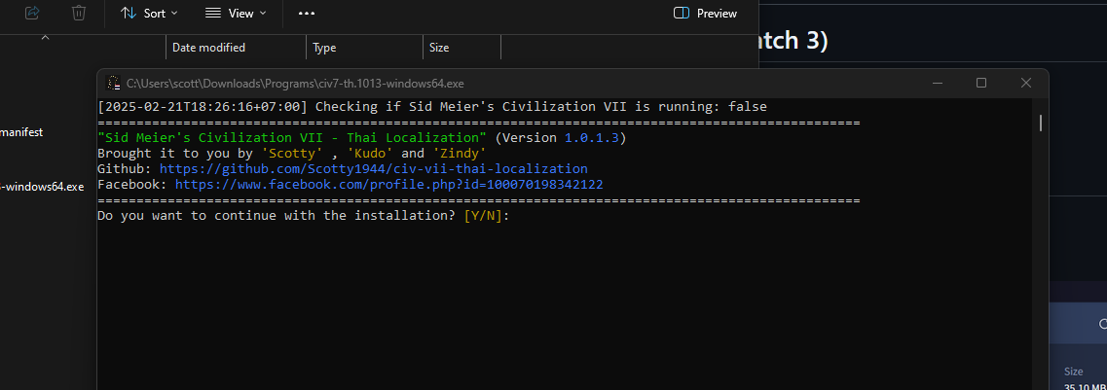Screen dimensions: 1107x390
Task: Click the Share icon in File Explorer toolbar
Action: pos(32,13)
